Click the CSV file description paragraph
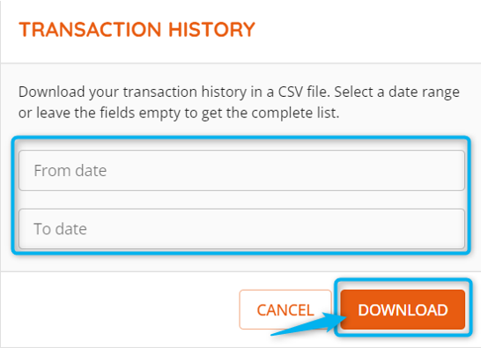The image size is (481, 348). [239, 102]
